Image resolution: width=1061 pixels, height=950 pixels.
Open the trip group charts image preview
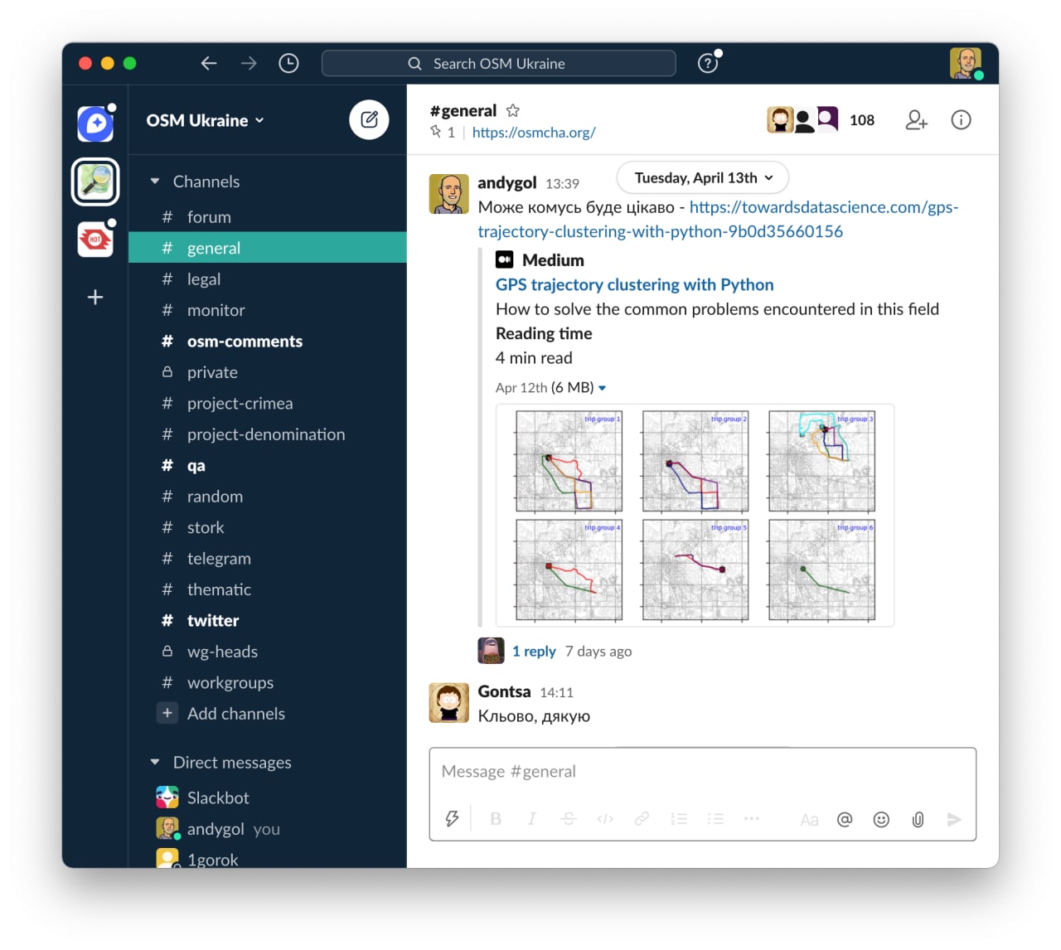click(695, 515)
